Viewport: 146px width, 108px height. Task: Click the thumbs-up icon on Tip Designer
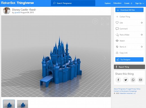click(118, 60)
